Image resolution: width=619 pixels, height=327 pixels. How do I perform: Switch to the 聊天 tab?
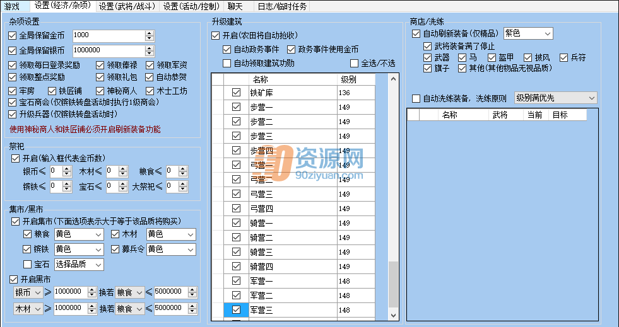(235, 6)
